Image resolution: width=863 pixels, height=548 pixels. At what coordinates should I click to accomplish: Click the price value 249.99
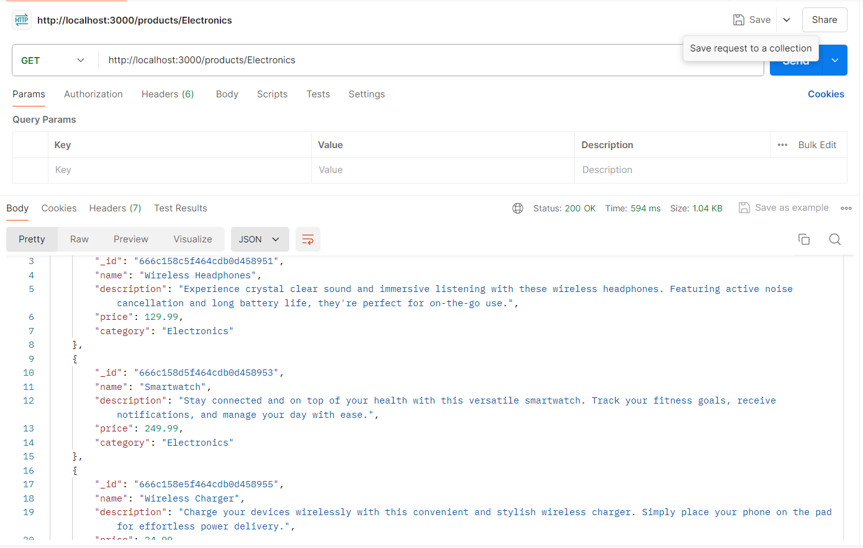[161, 428]
